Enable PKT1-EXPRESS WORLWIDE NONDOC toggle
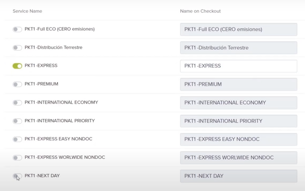305x191 pixels. pyautogui.click(x=17, y=157)
